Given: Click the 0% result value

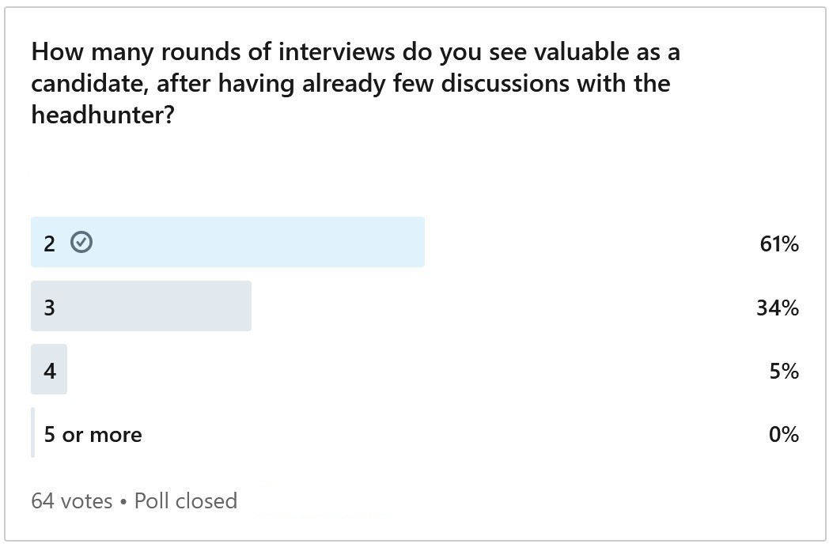Looking at the screenshot, I should tap(784, 435).
